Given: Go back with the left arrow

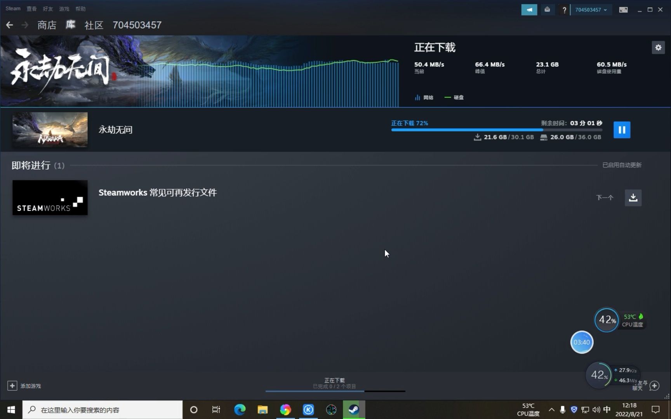Looking at the screenshot, I should click(x=10, y=25).
